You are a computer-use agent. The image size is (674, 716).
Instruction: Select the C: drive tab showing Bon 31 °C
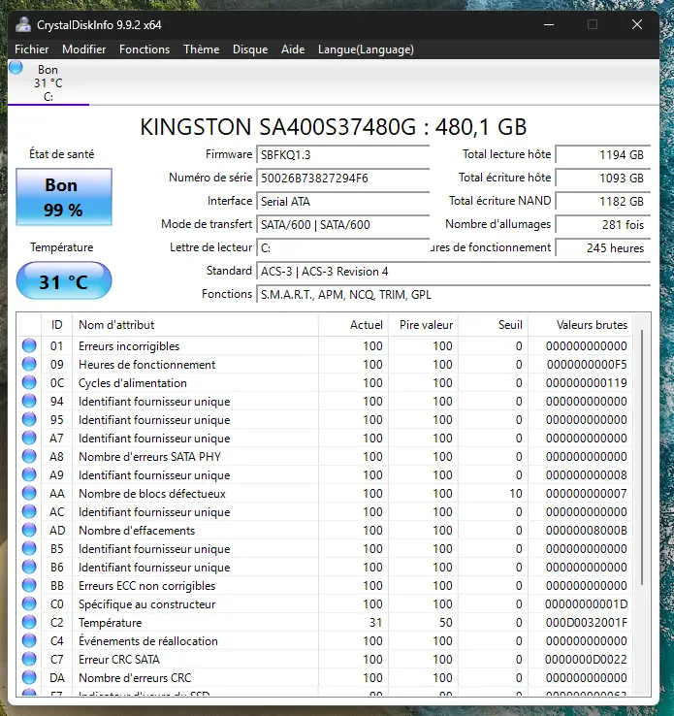(x=48, y=83)
